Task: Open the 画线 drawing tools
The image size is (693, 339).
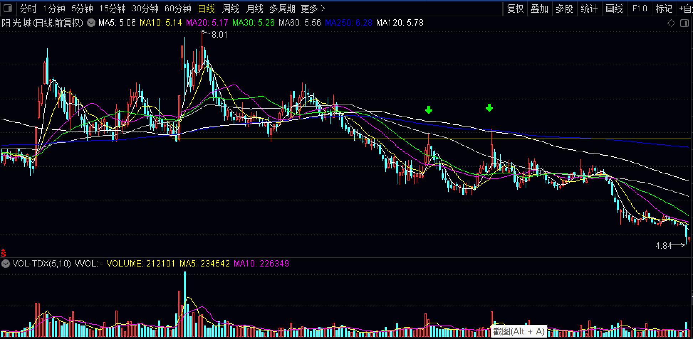Action: pyautogui.click(x=614, y=9)
